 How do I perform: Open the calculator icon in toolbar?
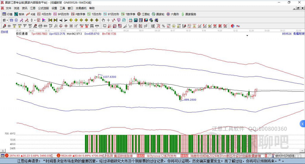click(136, 20)
